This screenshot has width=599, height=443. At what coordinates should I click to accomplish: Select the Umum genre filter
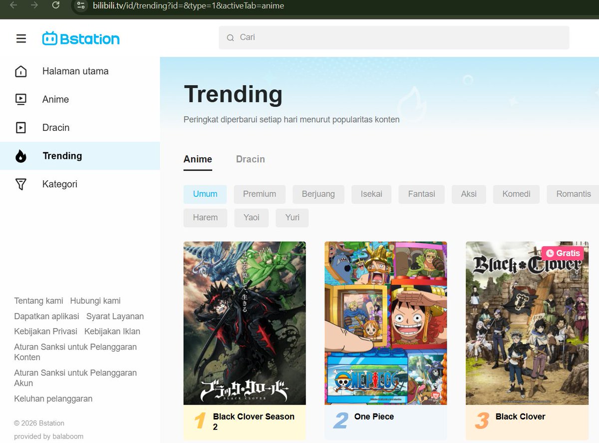pos(205,194)
